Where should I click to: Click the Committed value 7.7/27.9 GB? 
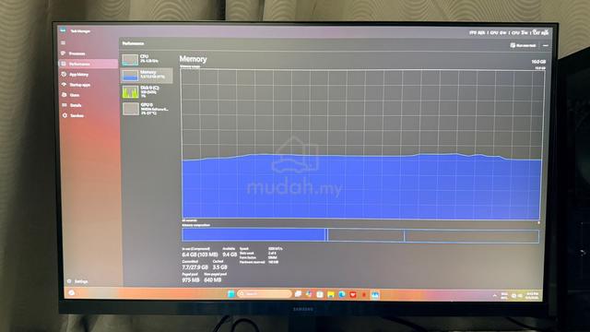[195, 267]
